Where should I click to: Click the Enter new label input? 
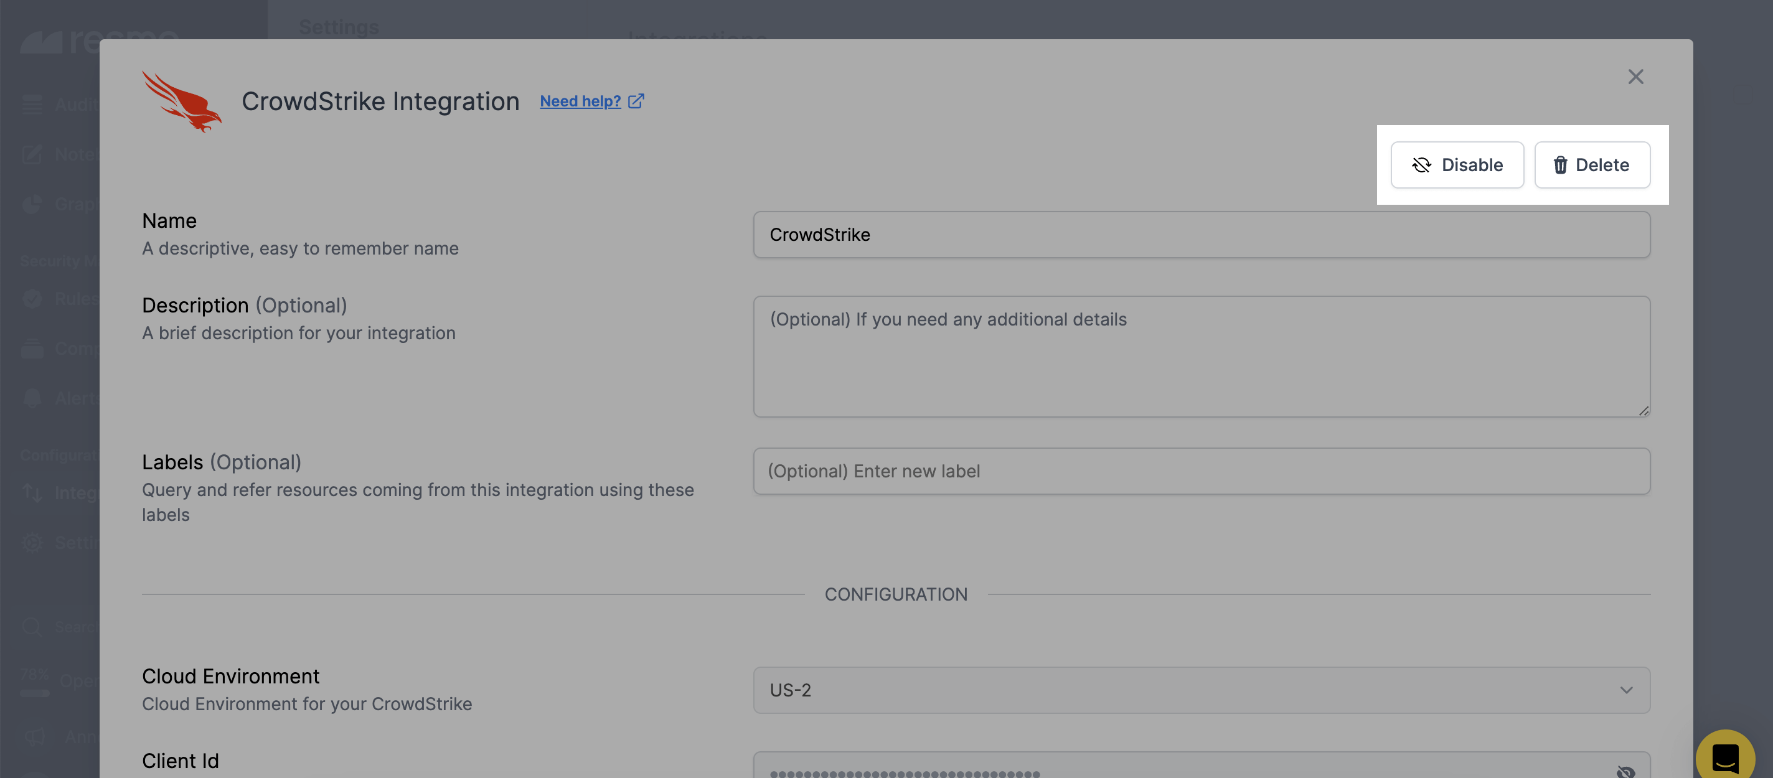[x=1200, y=471]
